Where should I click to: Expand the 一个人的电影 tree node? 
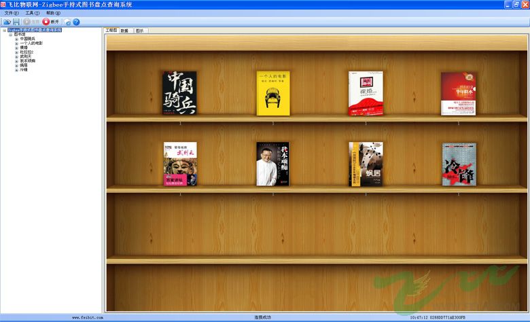click(x=16, y=43)
